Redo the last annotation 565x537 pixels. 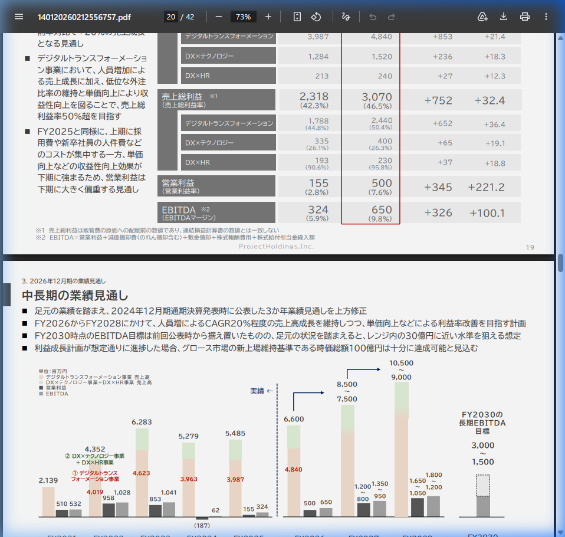pos(392,17)
